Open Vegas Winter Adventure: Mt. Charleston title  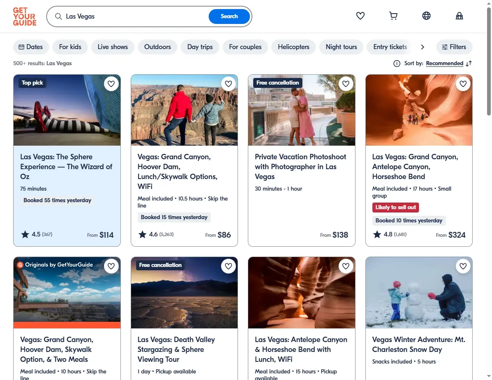point(419,344)
